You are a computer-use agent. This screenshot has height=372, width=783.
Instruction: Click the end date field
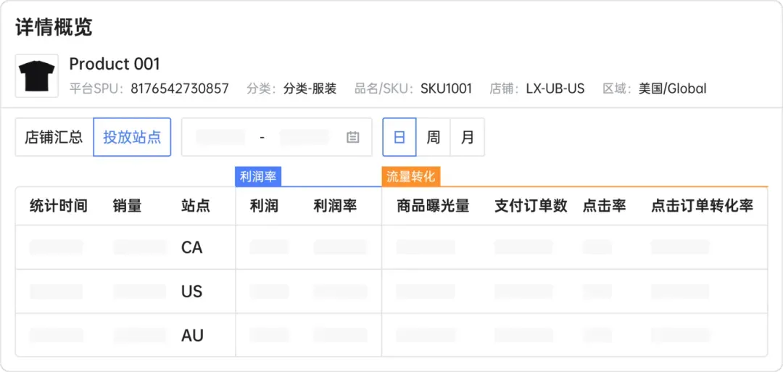tap(304, 137)
